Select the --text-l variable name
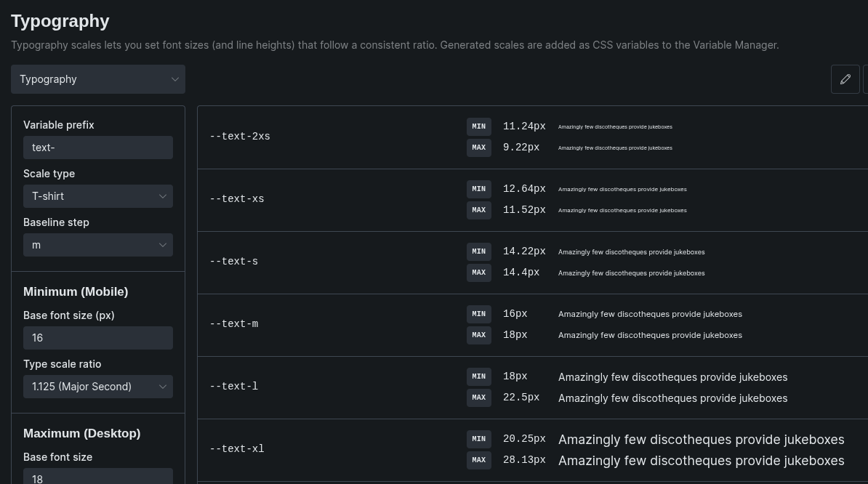Image resolution: width=868 pixels, height=484 pixels. (233, 387)
